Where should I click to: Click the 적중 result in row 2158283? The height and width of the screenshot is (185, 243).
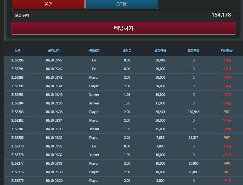coord(227,112)
